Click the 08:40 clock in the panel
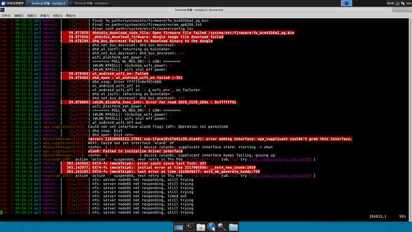412x232 pixels. 390,4
